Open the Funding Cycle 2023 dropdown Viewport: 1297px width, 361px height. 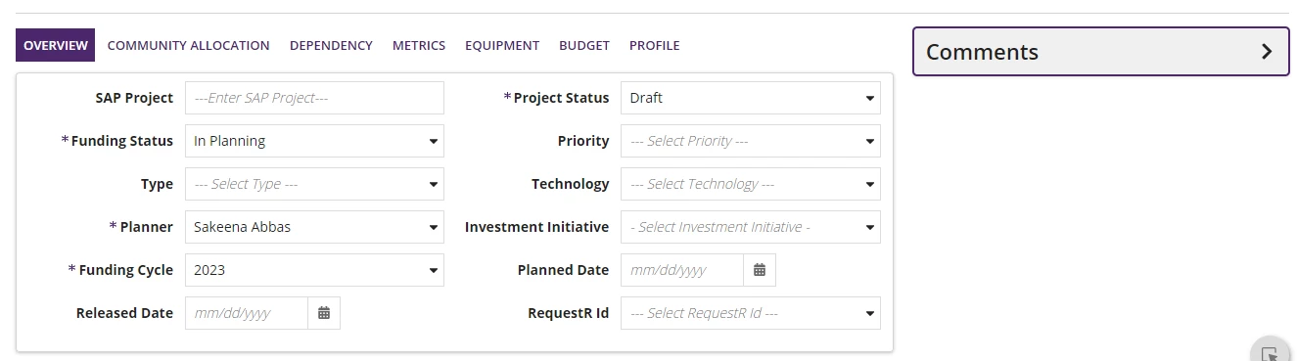pyautogui.click(x=314, y=270)
